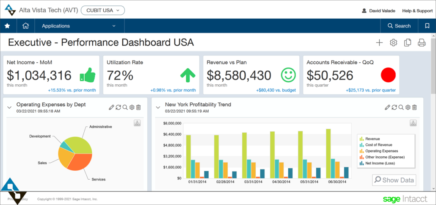The height and width of the screenshot is (205, 436).
Task: Click the 06/30/2014 axis label
Action: pos(337,182)
